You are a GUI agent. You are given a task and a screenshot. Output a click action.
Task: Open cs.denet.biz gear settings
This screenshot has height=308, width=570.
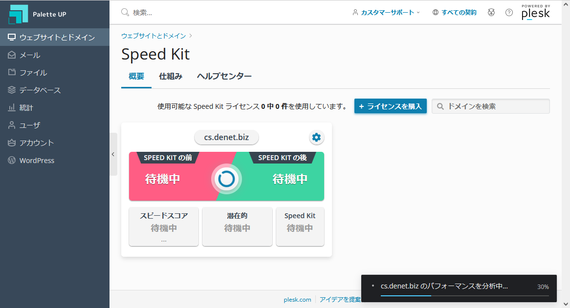[317, 138]
